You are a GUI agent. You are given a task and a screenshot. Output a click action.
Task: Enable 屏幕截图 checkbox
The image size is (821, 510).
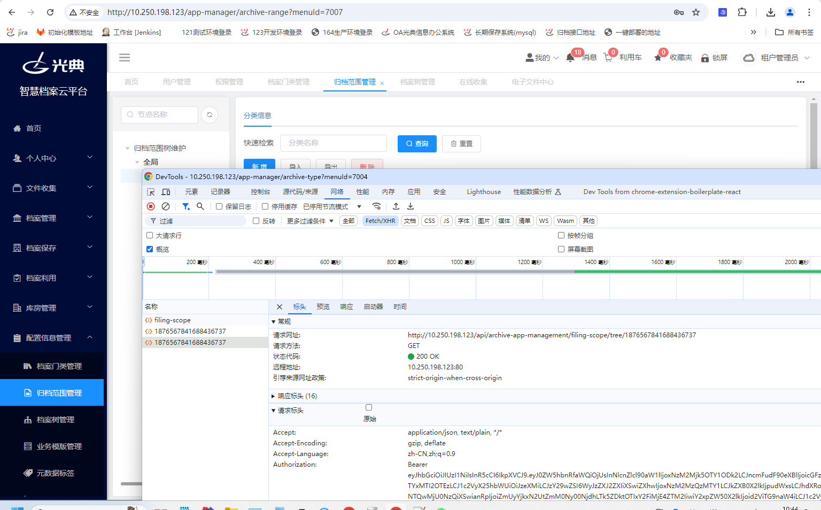click(x=561, y=249)
